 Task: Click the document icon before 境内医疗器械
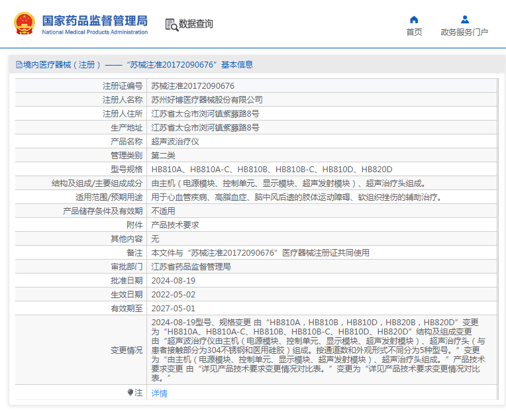pyautogui.click(x=19, y=65)
